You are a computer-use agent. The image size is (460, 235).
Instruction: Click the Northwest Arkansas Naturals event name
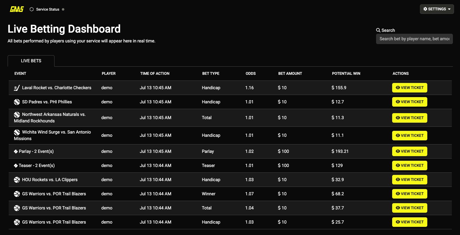coord(54,115)
